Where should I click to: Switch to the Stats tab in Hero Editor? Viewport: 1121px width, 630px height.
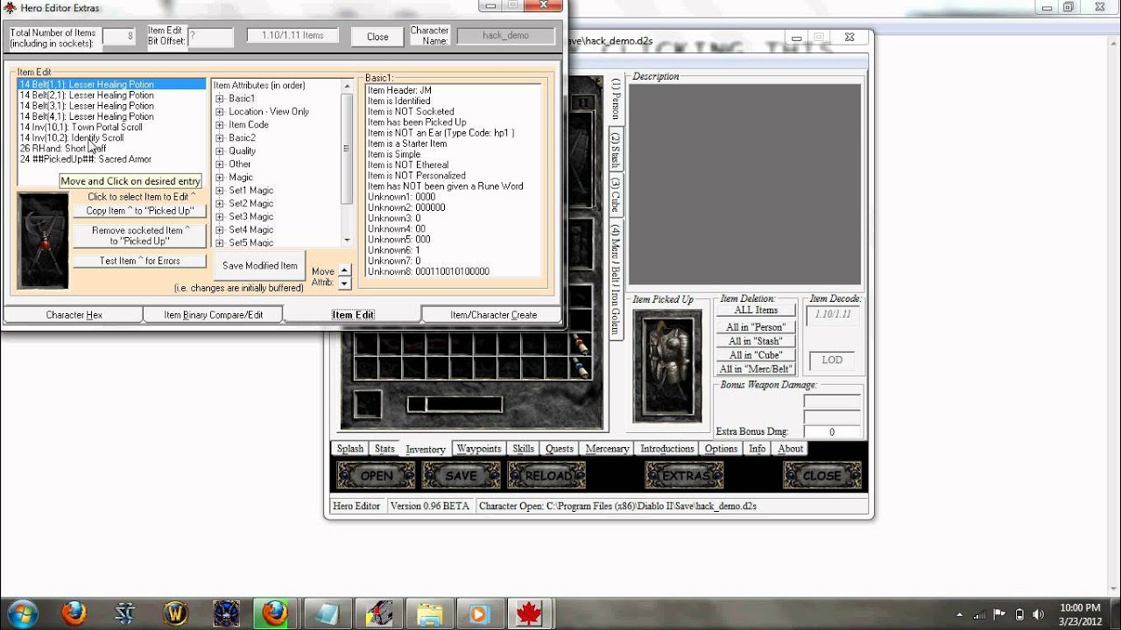pyautogui.click(x=384, y=449)
